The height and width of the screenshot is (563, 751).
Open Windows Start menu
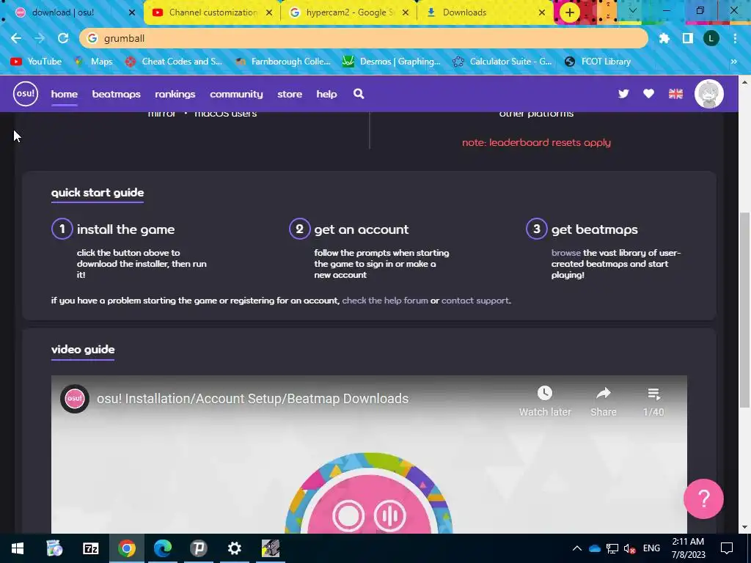click(x=18, y=548)
